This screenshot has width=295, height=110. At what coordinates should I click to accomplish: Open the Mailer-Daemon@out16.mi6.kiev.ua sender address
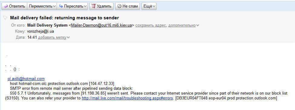coord(101,25)
